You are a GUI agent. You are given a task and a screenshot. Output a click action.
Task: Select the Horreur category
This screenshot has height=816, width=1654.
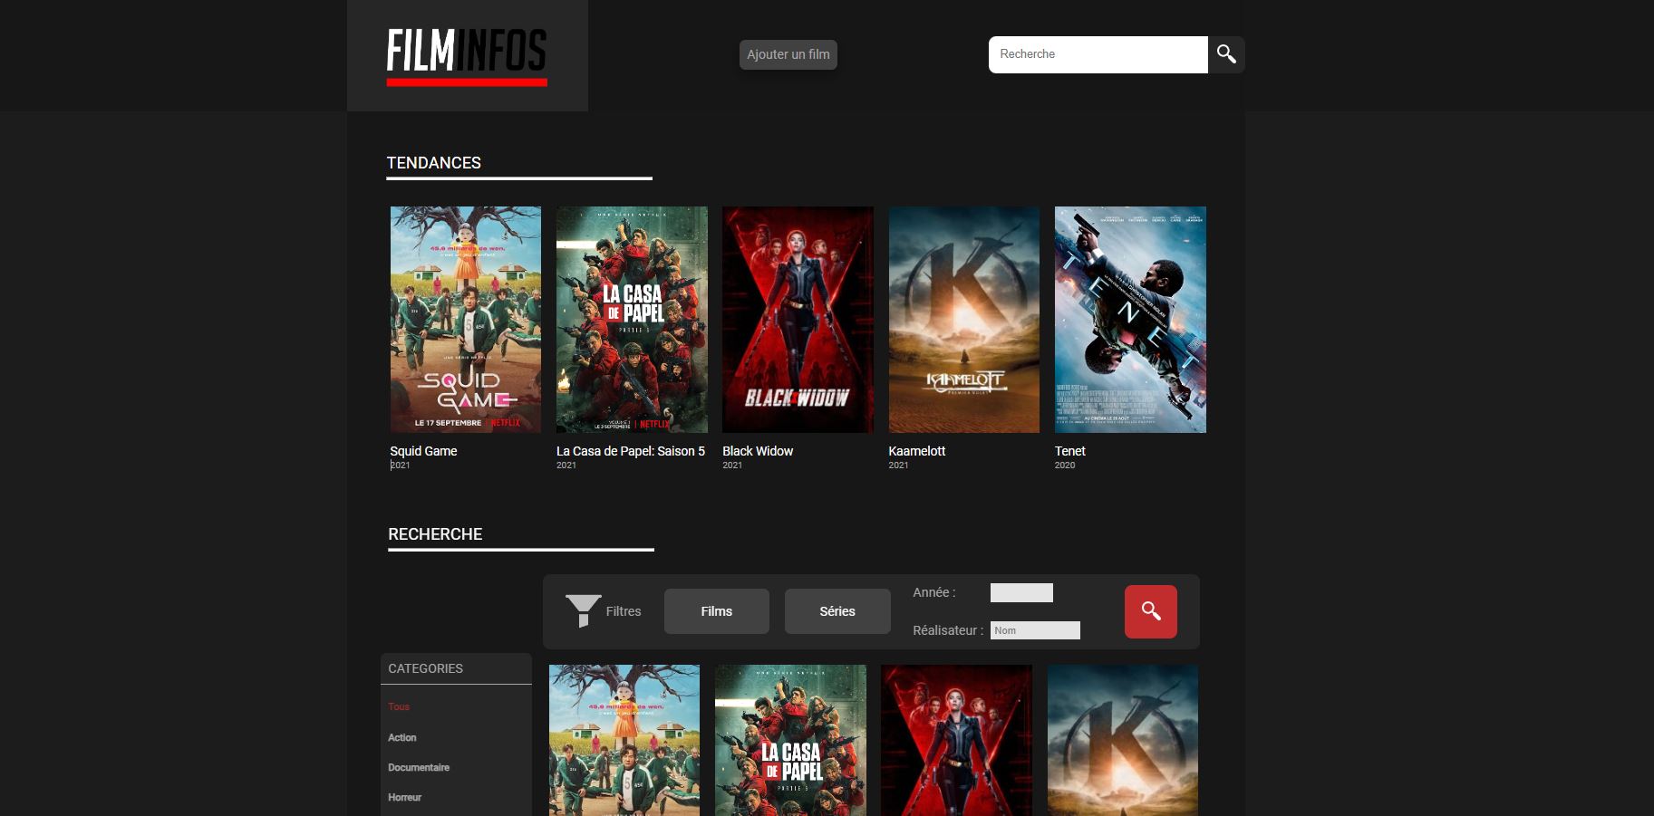pos(405,797)
